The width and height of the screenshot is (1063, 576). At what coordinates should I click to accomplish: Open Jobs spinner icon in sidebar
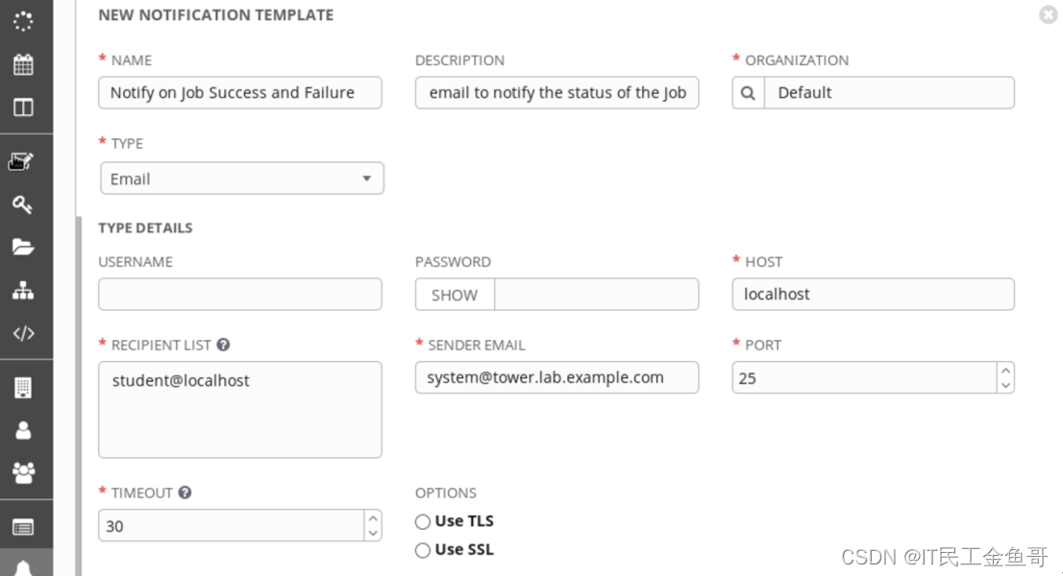click(x=23, y=21)
